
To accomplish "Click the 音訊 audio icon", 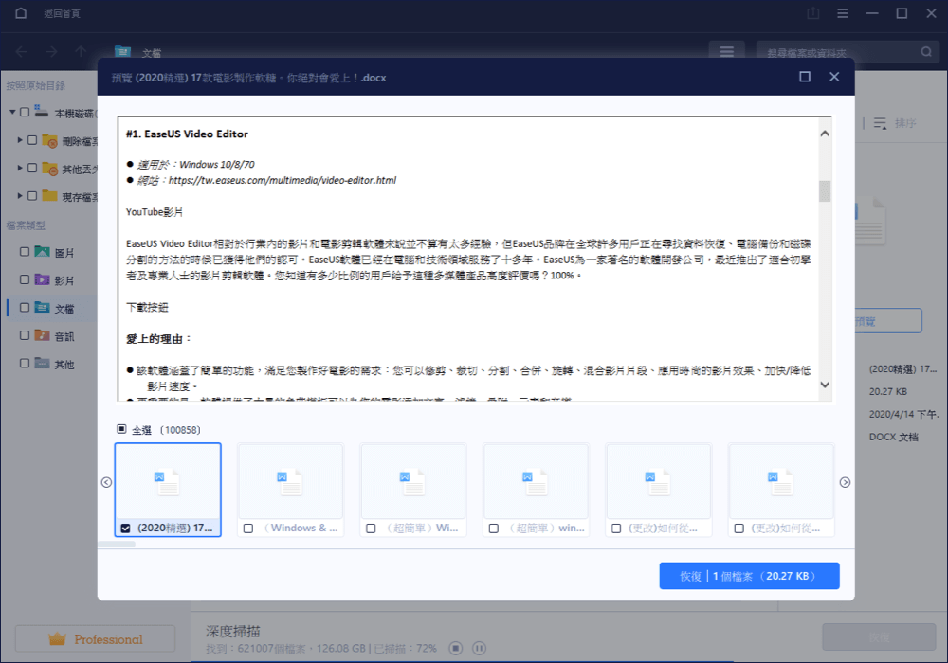I will pos(43,335).
